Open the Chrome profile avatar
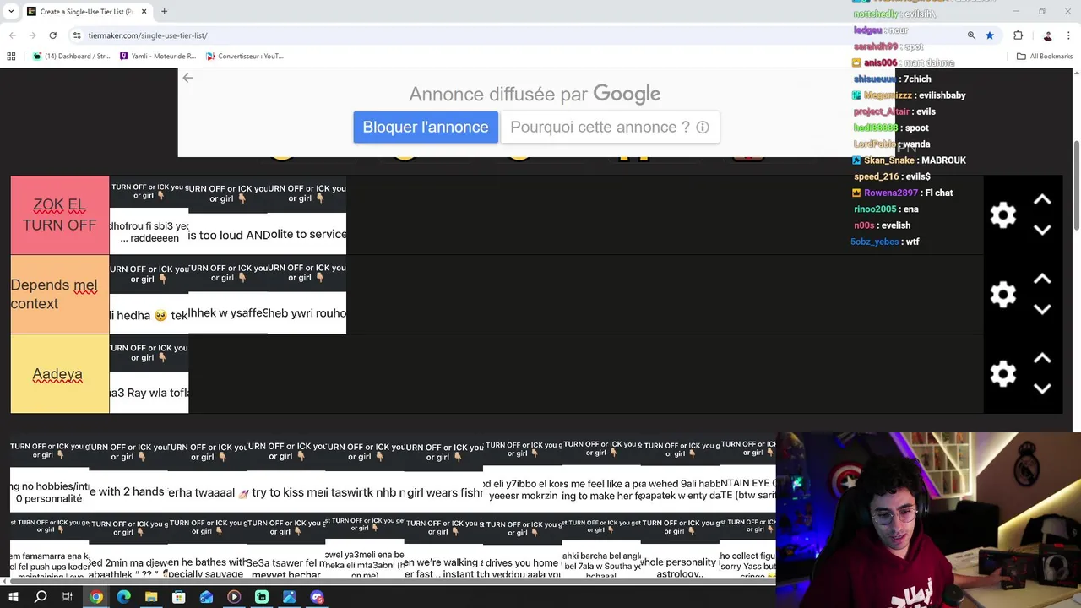This screenshot has width=1081, height=608. [1048, 35]
